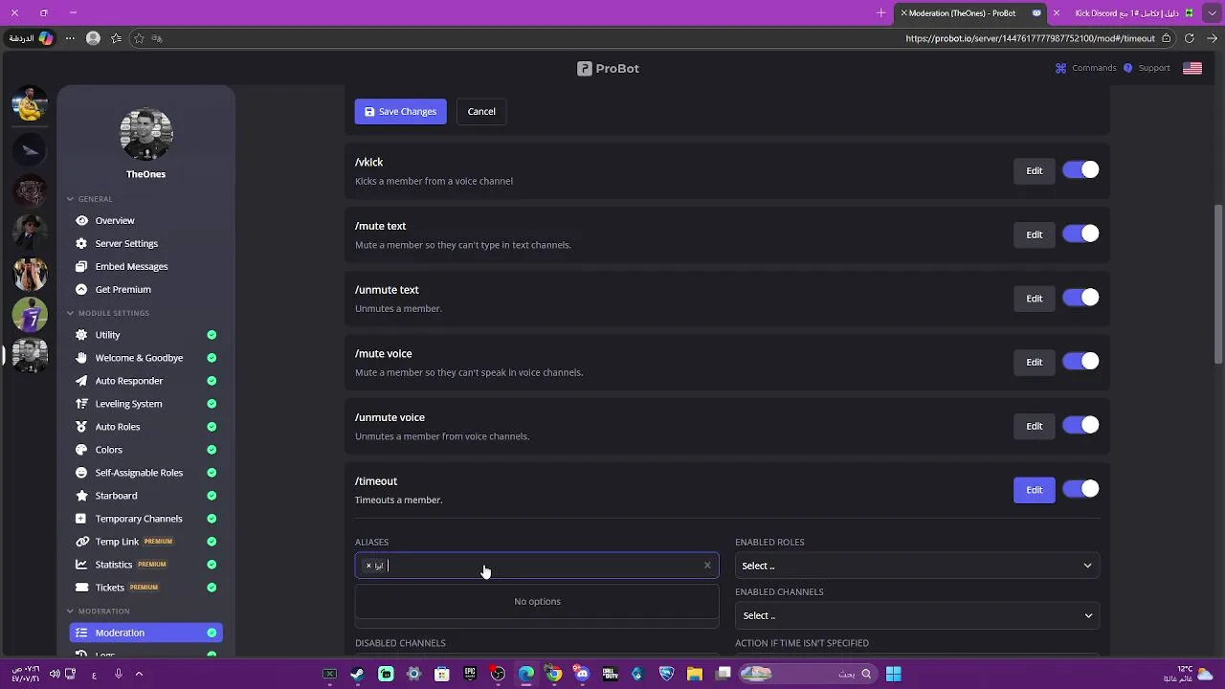The height and width of the screenshot is (689, 1225).
Task: Open the Moderation sidebar item
Action: tap(146, 633)
